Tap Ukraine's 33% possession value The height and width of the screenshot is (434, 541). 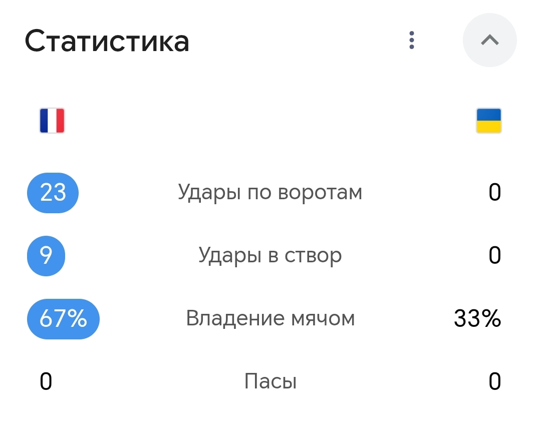point(477,318)
